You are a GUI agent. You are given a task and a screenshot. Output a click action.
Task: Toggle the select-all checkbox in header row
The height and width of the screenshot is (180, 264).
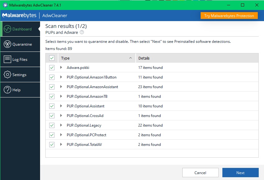(x=52, y=58)
